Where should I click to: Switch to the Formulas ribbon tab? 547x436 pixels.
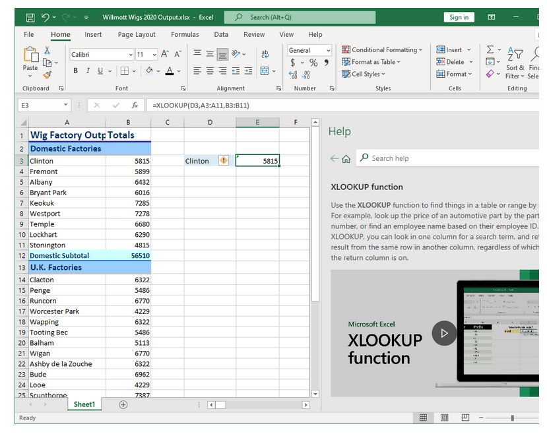pos(185,34)
